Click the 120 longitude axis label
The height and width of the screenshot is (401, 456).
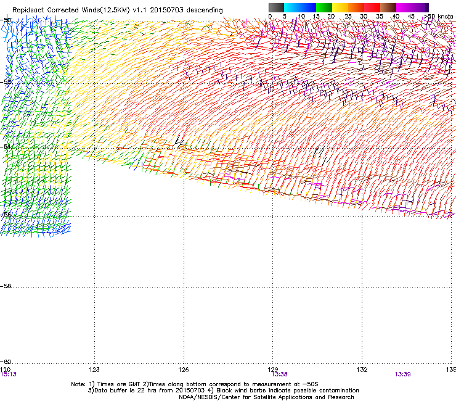pos(5,370)
